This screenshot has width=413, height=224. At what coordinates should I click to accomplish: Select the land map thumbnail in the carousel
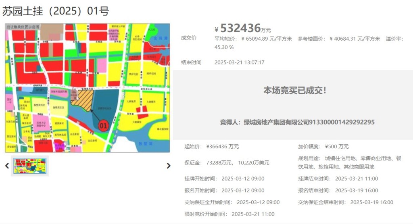[x=30, y=166]
